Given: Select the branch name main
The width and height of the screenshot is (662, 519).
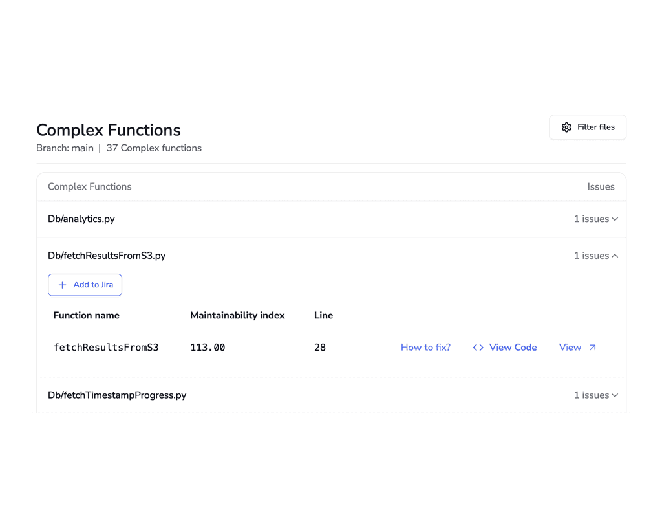Looking at the screenshot, I should click(82, 148).
